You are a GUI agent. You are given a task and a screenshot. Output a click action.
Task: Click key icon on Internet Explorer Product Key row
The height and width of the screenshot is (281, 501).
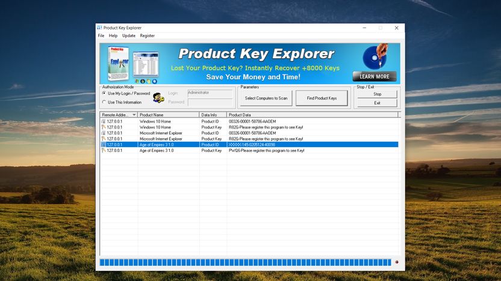click(104, 139)
